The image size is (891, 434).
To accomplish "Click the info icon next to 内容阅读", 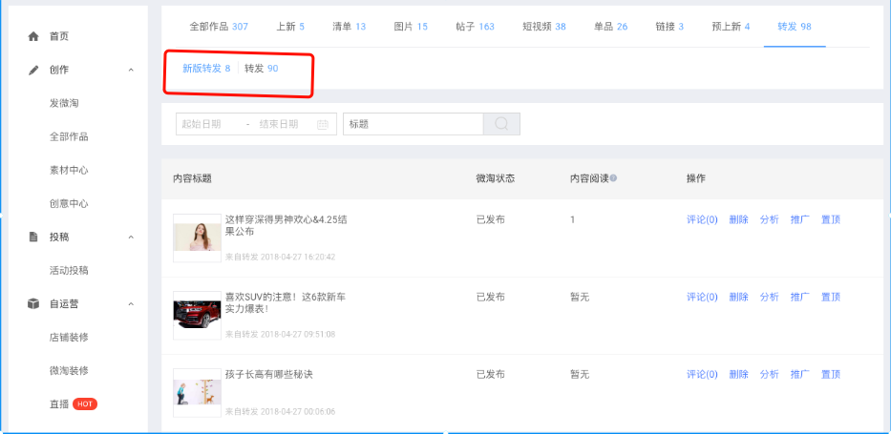I will click(x=613, y=178).
